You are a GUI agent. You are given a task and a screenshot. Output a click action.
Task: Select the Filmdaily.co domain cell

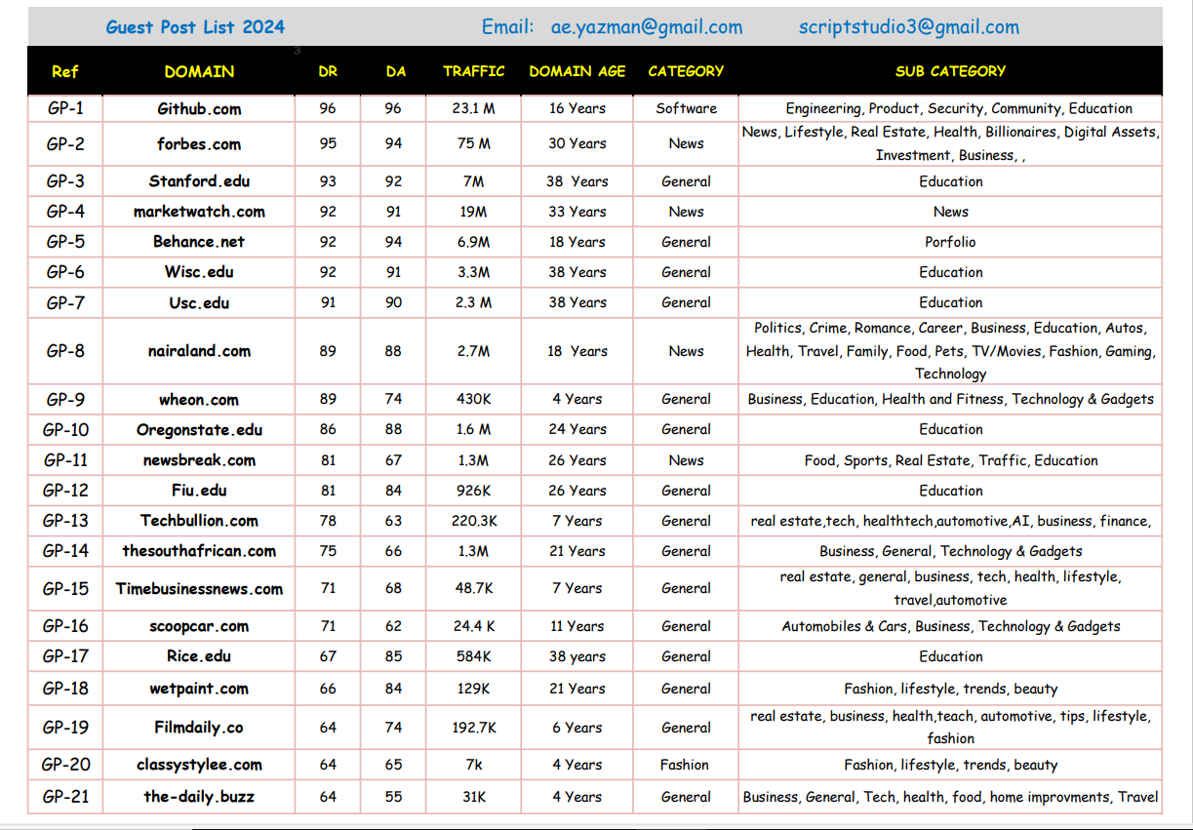coord(199,728)
